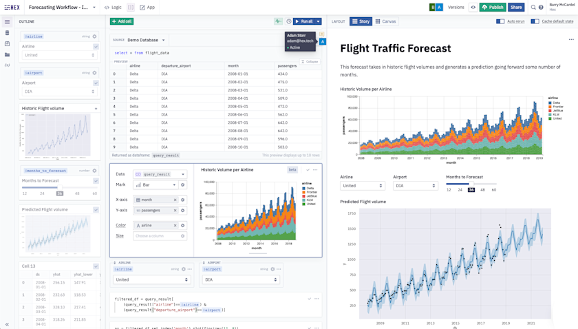The height and width of the screenshot is (329, 578).
Task: Open the Run all dropdown arrow
Action: tap(318, 21)
